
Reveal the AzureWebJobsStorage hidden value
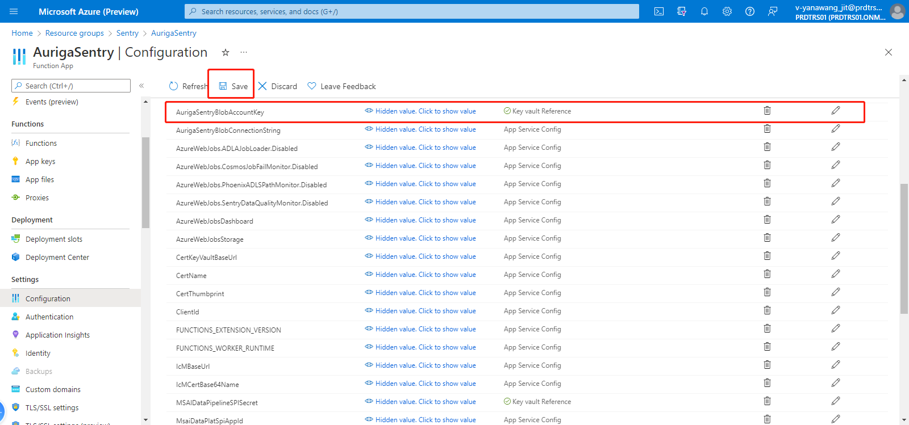click(420, 238)
